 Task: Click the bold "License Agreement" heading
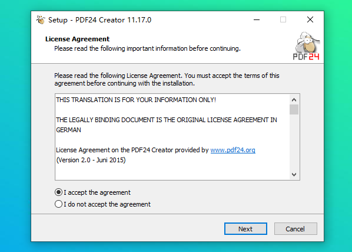pyautogui.click(x=77, y=39)
